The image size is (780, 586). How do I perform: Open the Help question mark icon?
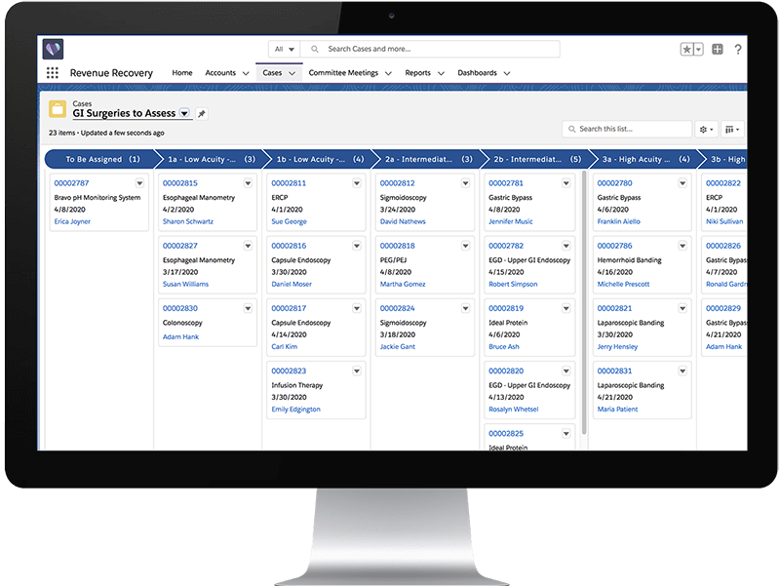click(738, 50)
